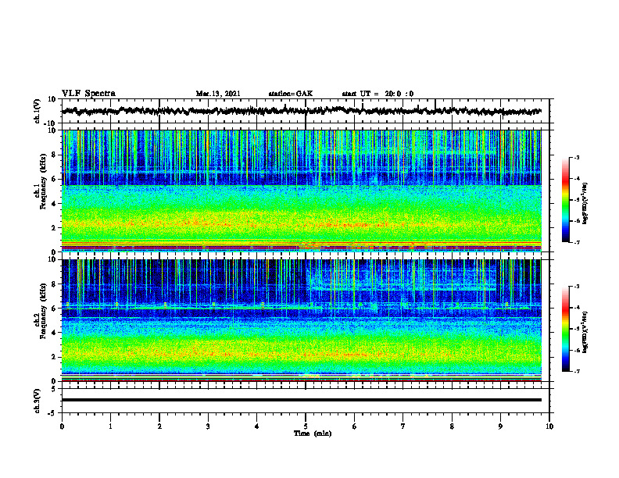
Task: Click the "4" kHz tick on ch.2 frequency axis
Action: 55,333
